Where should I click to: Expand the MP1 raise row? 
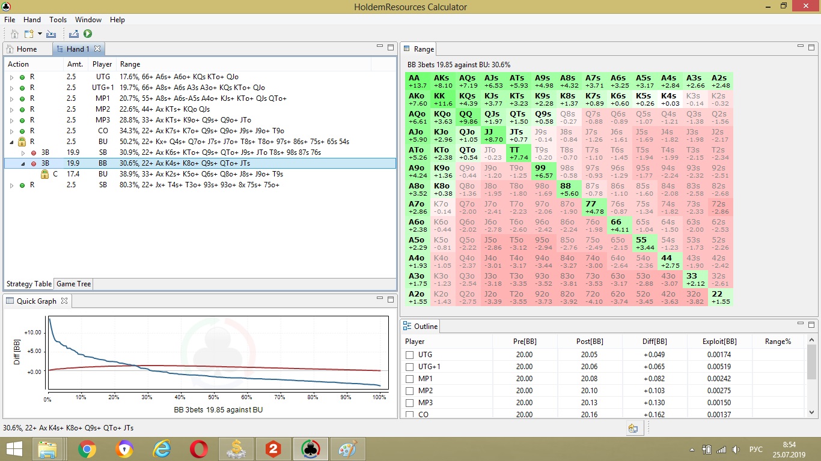[11, 98]
